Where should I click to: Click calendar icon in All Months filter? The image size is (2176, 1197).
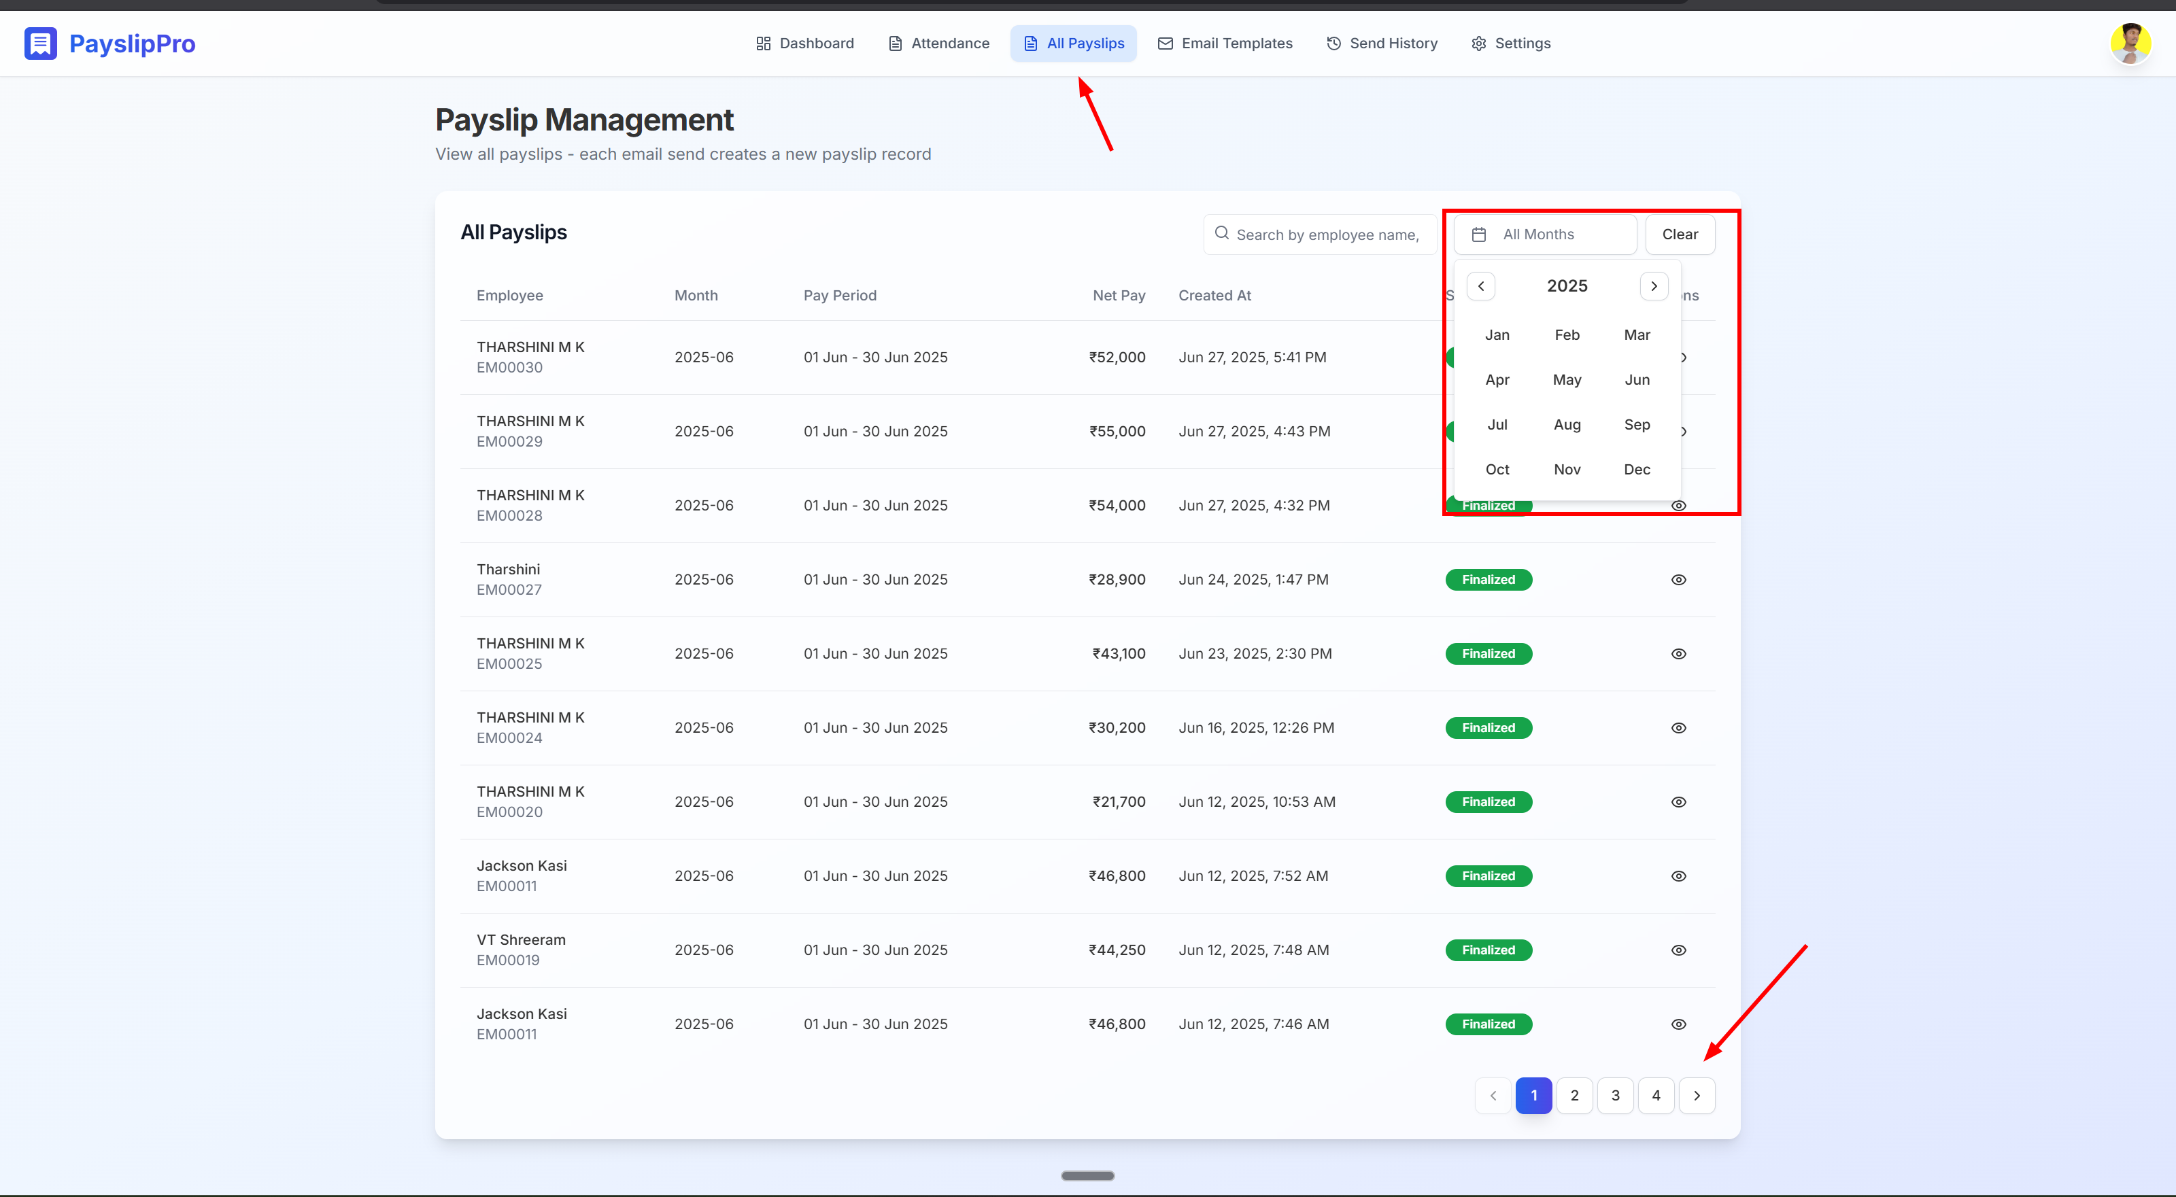pos(1479,235)
